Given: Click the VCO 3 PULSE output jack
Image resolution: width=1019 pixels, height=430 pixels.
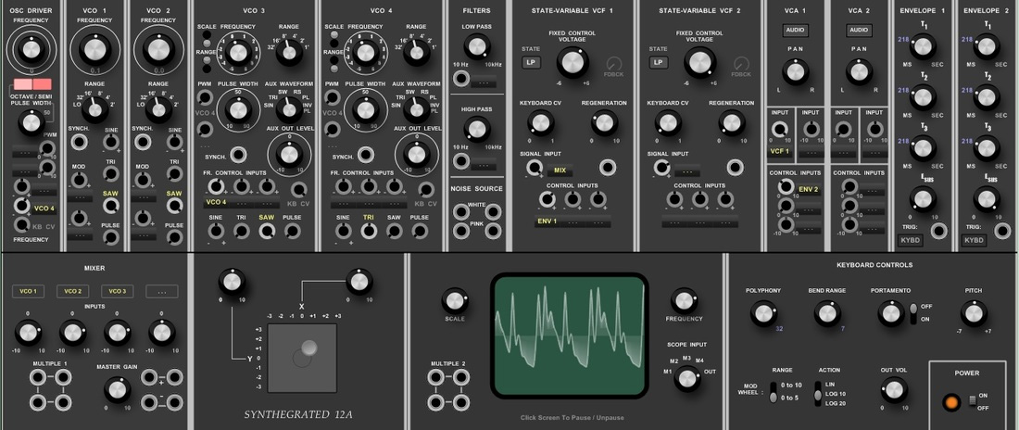Looking at the screenshot, I should 293,231.
